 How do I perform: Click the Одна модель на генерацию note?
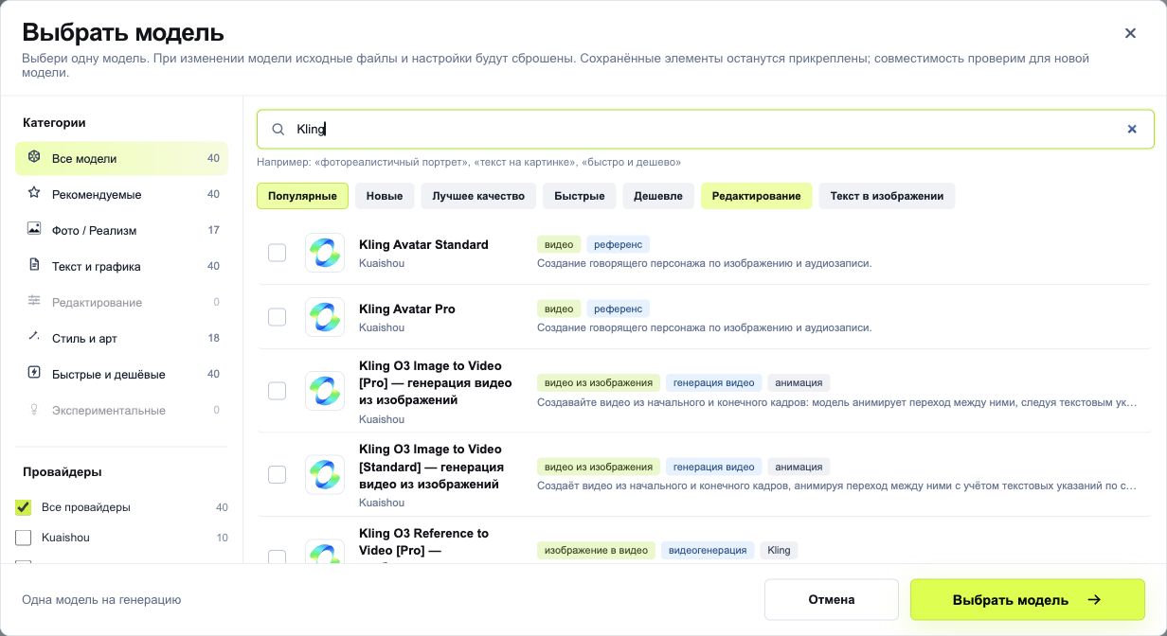click(x=101, y=599)
